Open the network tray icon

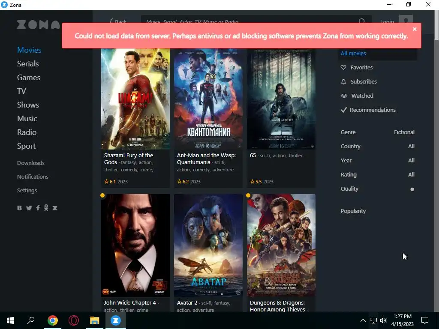pos(373,320)
